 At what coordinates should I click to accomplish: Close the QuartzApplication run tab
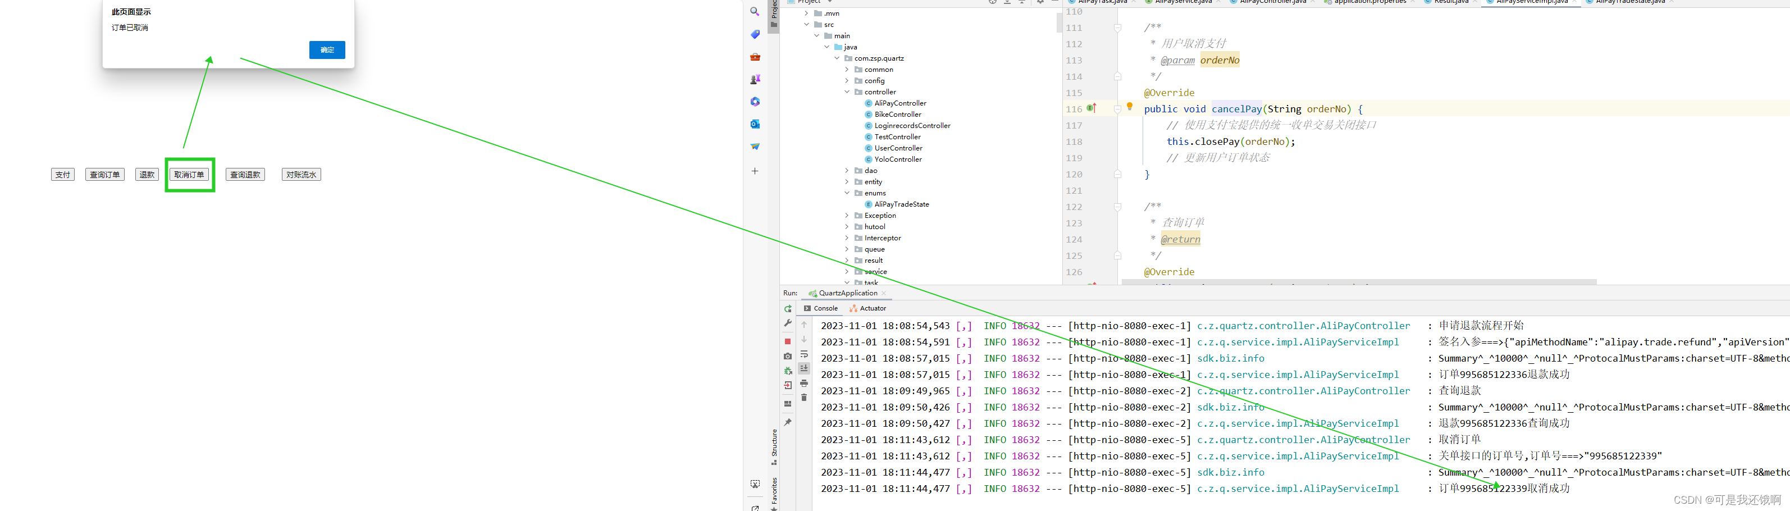coord(884,293)
